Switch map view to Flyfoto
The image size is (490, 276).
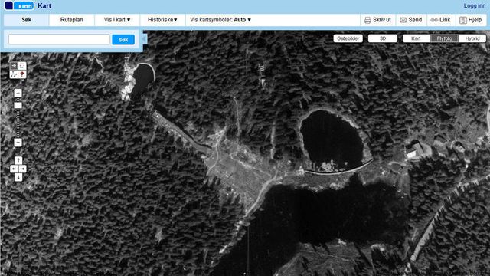(444, 38)
